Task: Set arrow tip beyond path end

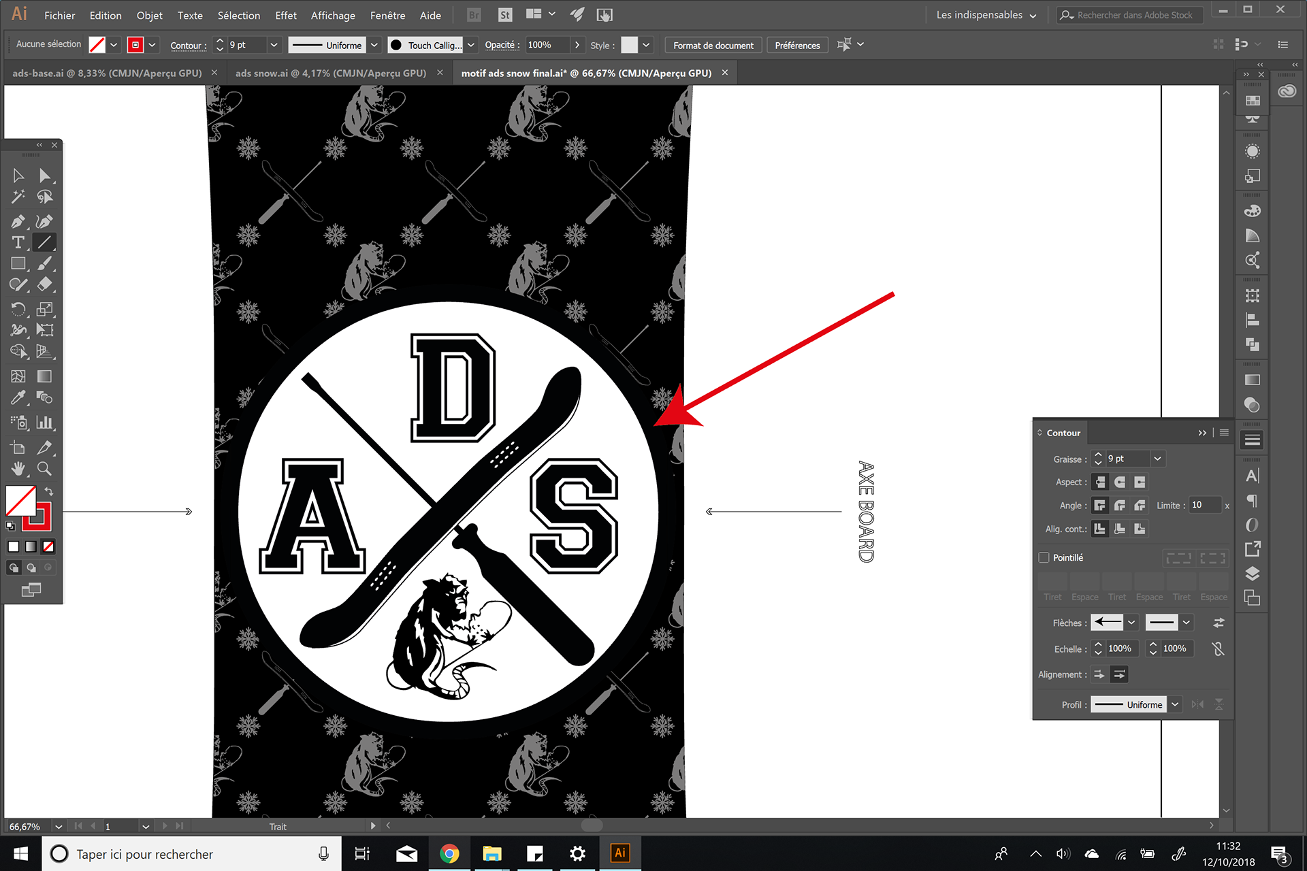Action: [x=1099, y=674]
